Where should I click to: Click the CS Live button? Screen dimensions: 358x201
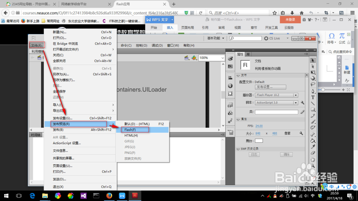(272, 38)
